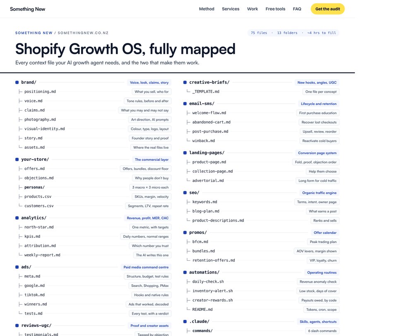Screen dimensions: 414x336
Task: Expand the personas/ subfolder
Action: click(x=34, y=187)
